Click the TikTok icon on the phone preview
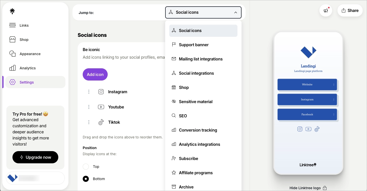367x191 pixels. click(x=317, y=129)
